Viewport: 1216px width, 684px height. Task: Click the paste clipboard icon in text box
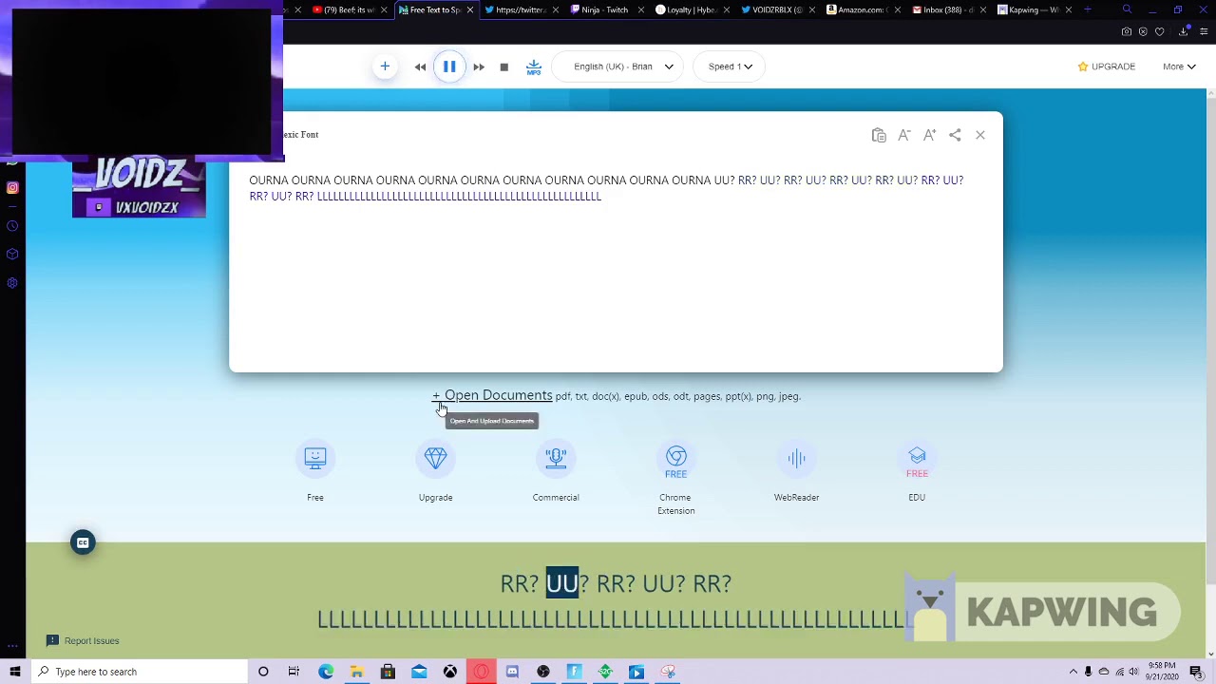click(879, 135)
